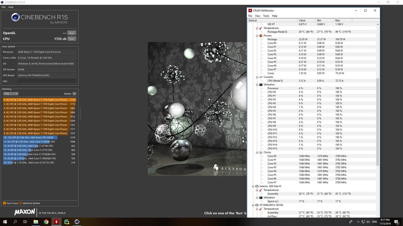This screenshot has width=403, height=226.
Task: Open the HWMonitor File menu
Action: (250, 16)
